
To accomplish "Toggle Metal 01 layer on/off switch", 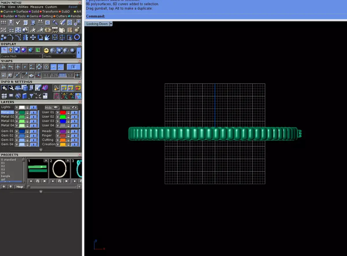I will click(x=34, y=112).
